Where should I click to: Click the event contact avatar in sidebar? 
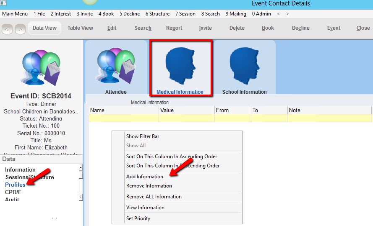click(41, 68)
